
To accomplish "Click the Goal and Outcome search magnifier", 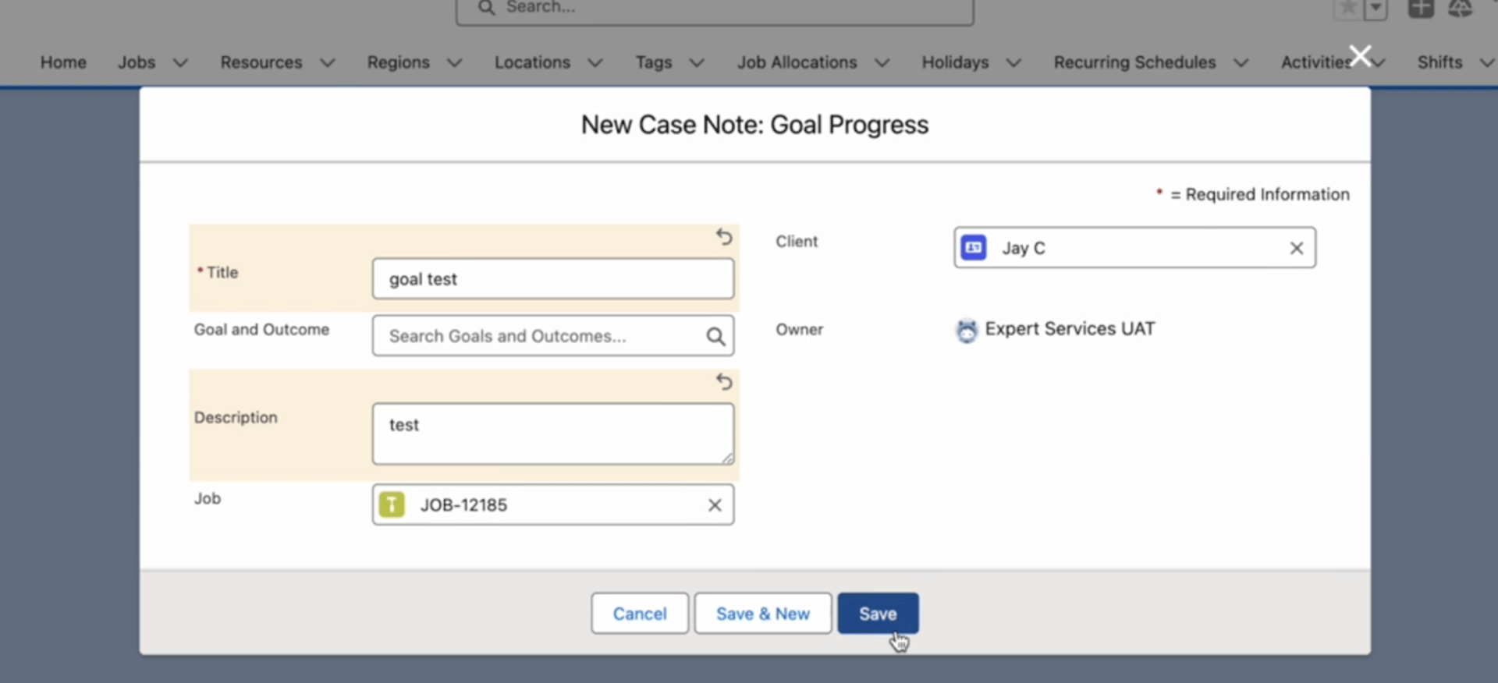I will [x=715, y=336].
